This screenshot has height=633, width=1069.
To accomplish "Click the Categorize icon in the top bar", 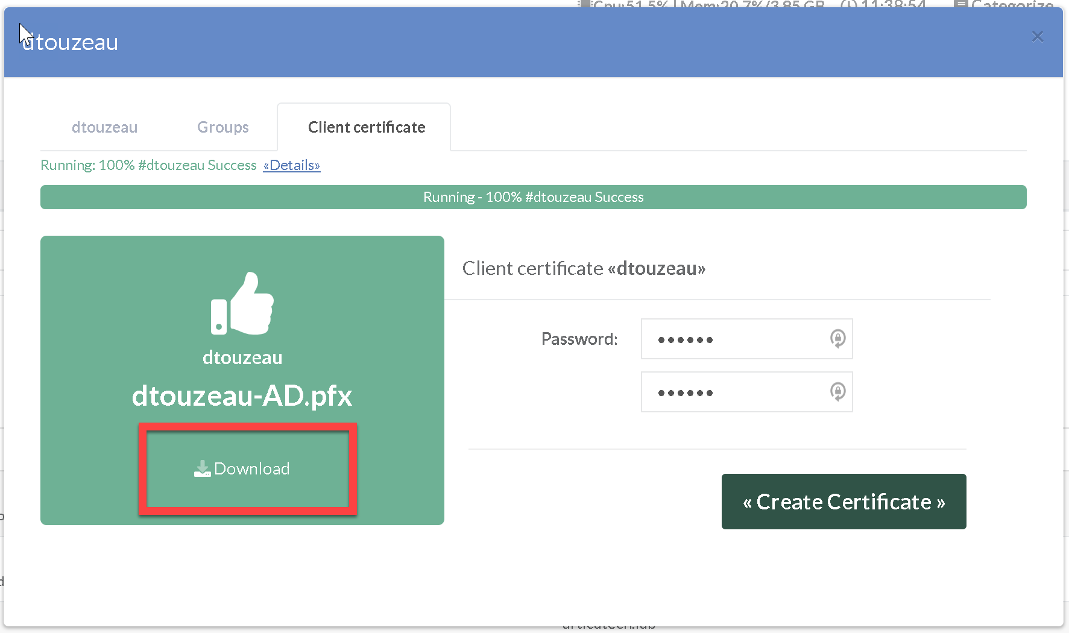I will pyautogui.click(x=961, y=5).
